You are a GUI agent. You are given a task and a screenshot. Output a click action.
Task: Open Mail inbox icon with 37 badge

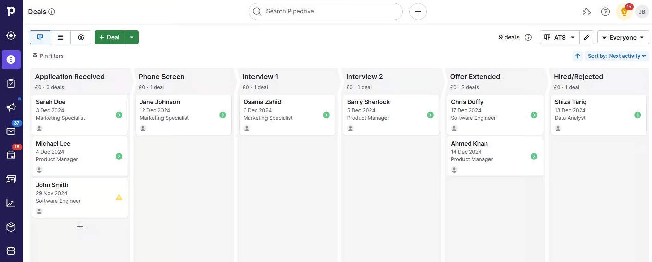point(11,131)
